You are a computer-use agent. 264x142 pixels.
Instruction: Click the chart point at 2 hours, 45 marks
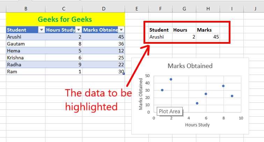point(171,80)
